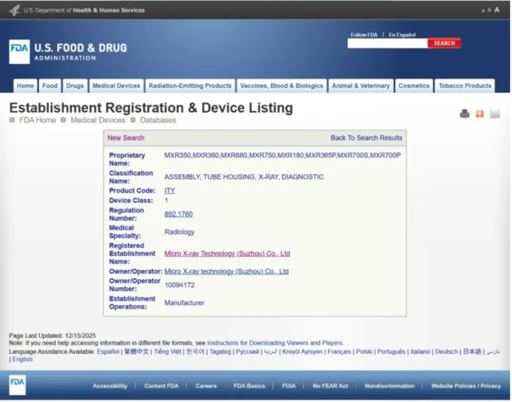Viewport: 512px width, 402px height.
Task: Select Polski language assistance
Action: (x=364, y=351)
